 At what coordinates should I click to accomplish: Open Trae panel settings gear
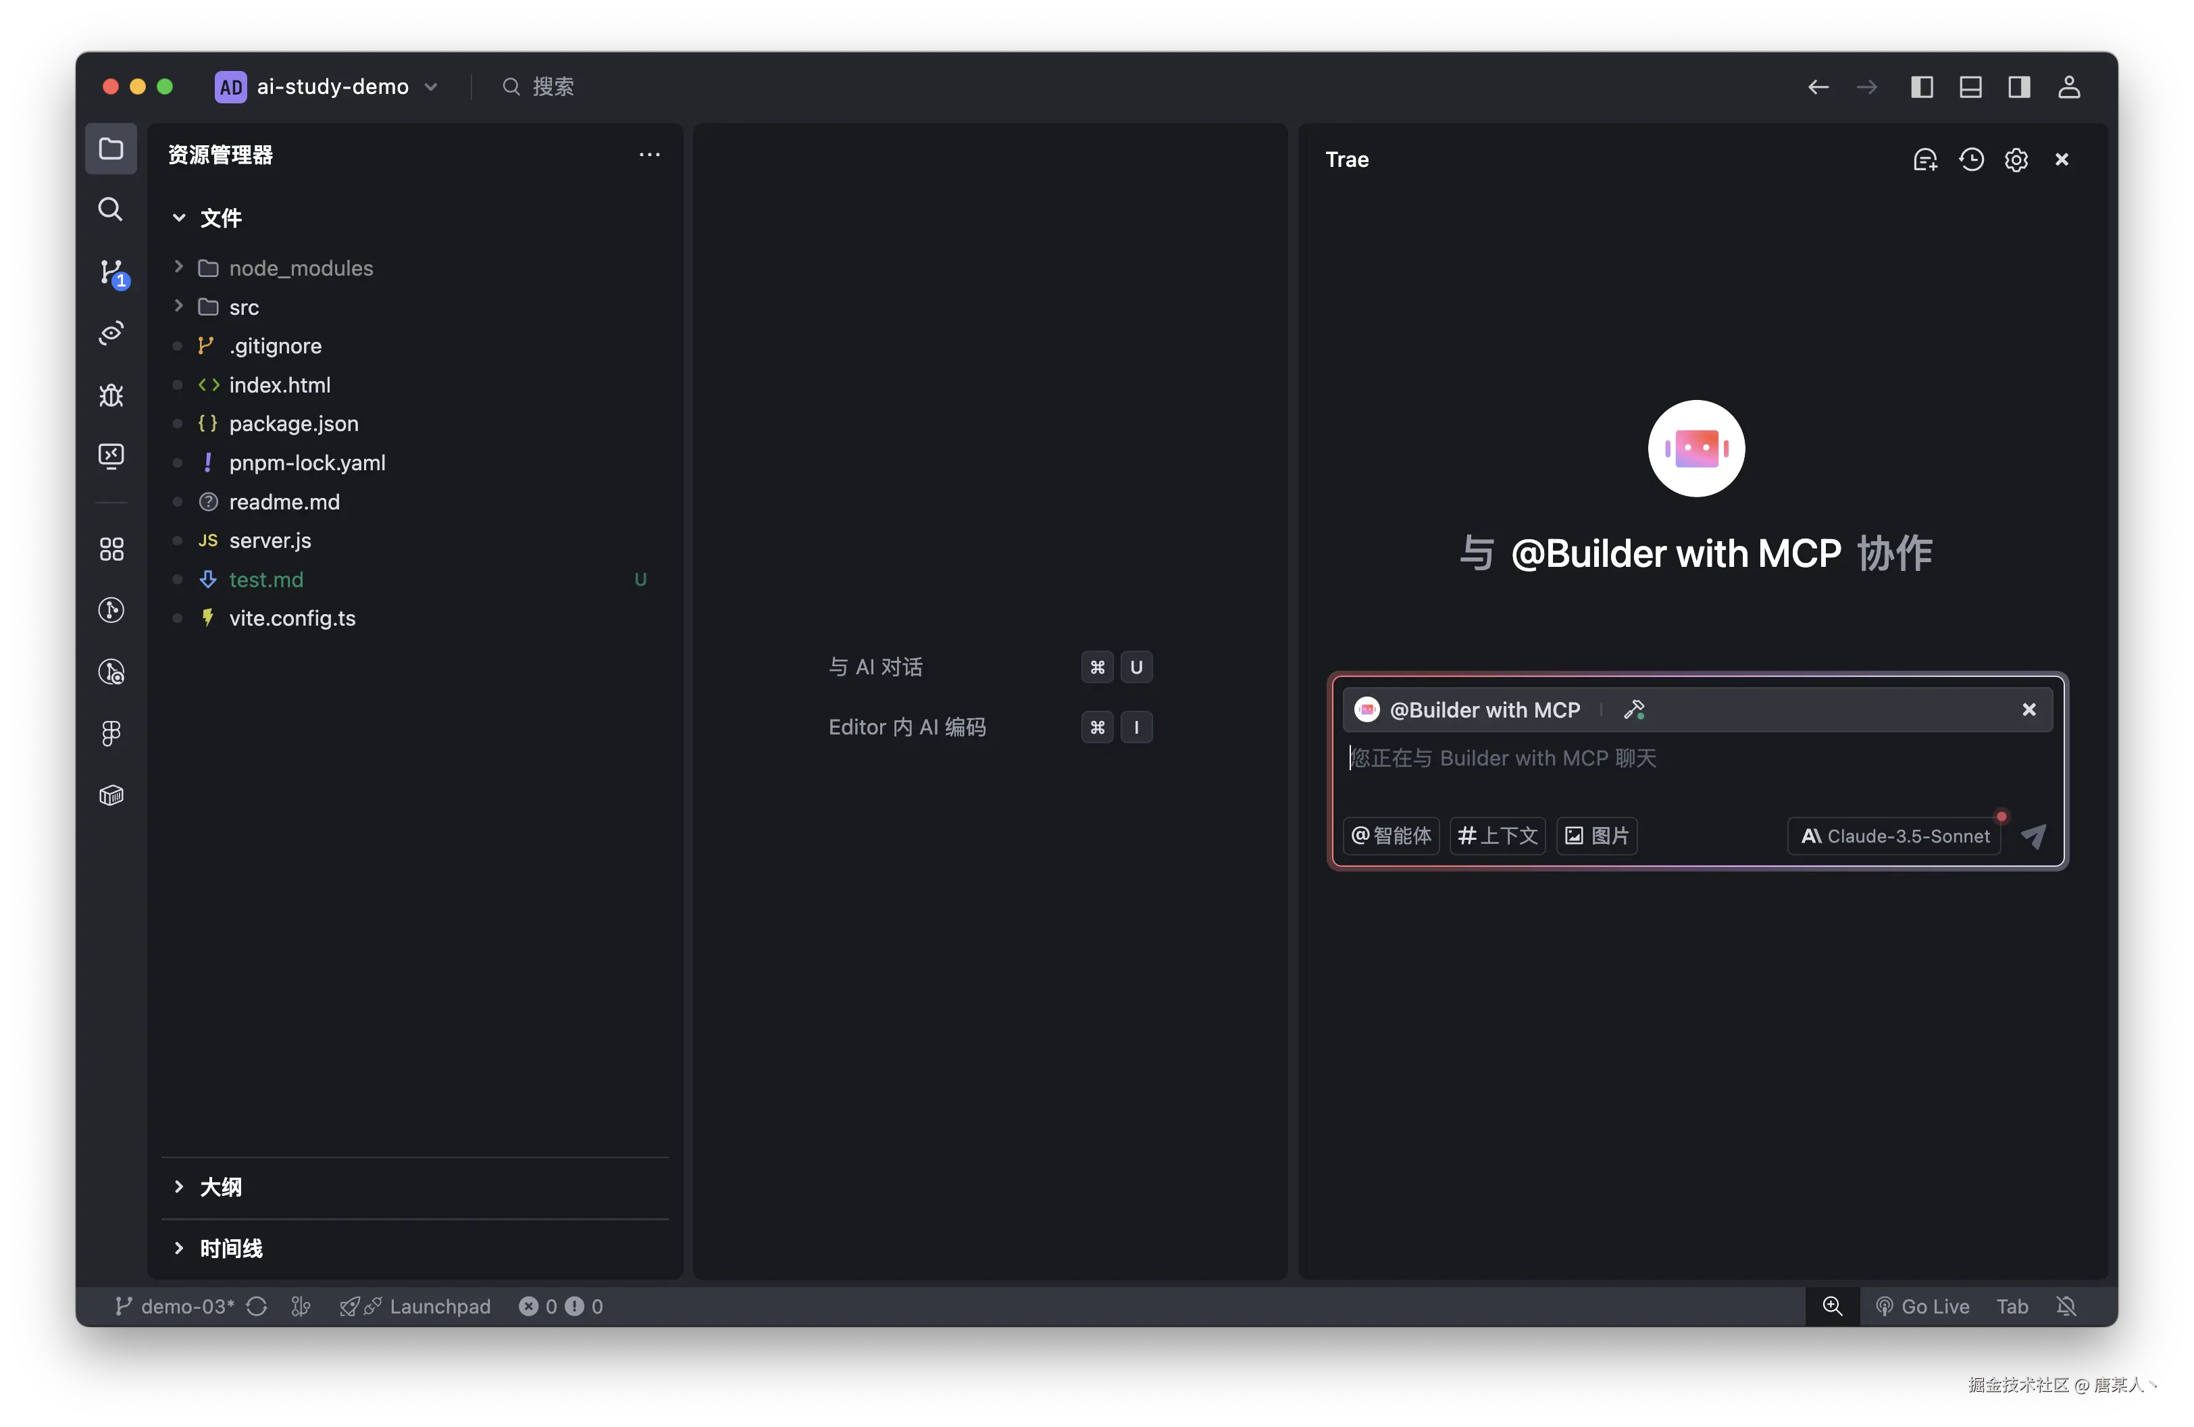[2016, 159]
